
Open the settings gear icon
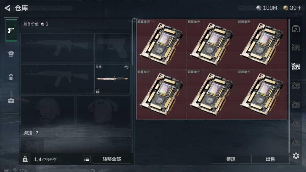pos(296,156)
